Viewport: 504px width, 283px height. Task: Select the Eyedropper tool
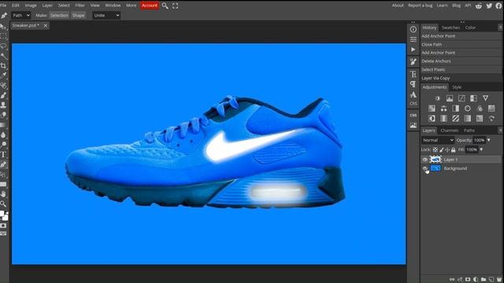pyautogui.click(x=3, y=75)
